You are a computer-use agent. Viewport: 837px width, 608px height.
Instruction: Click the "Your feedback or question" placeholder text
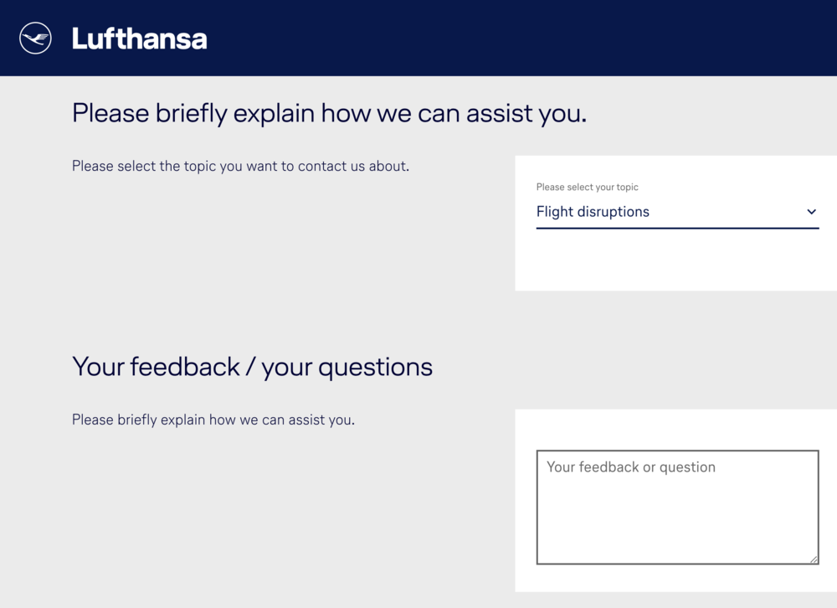click(x=630, y=467)
